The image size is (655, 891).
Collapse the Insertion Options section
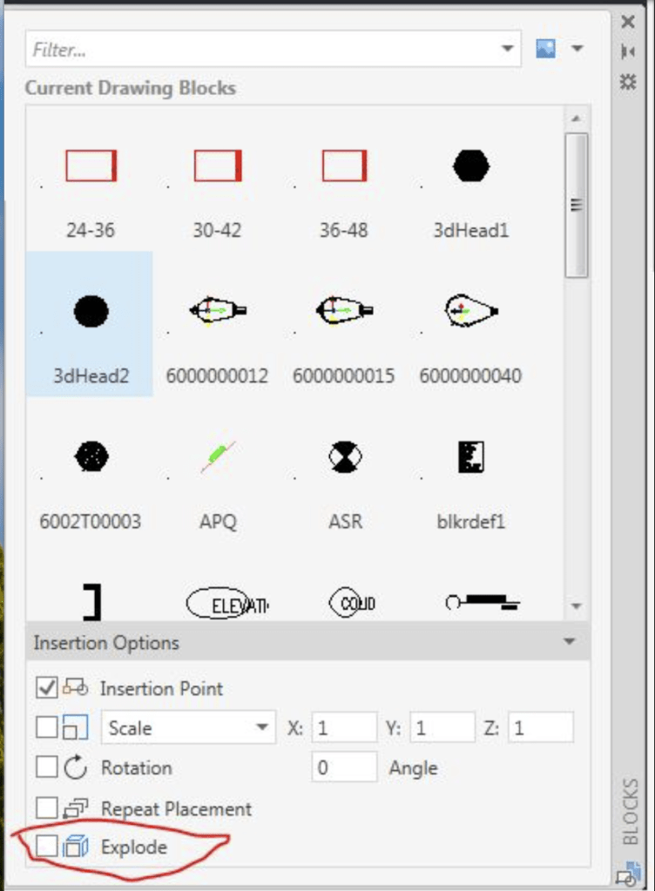pos(570,642)
